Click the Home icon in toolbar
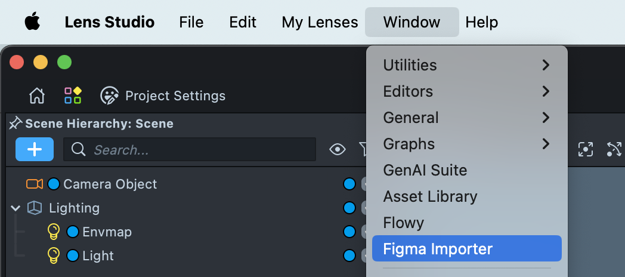 coord(37,96)
